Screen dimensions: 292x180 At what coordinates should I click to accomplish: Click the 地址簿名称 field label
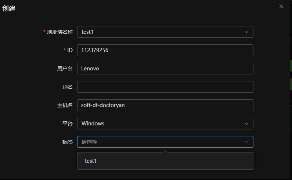pyautogui.click(x=60, y=32)
